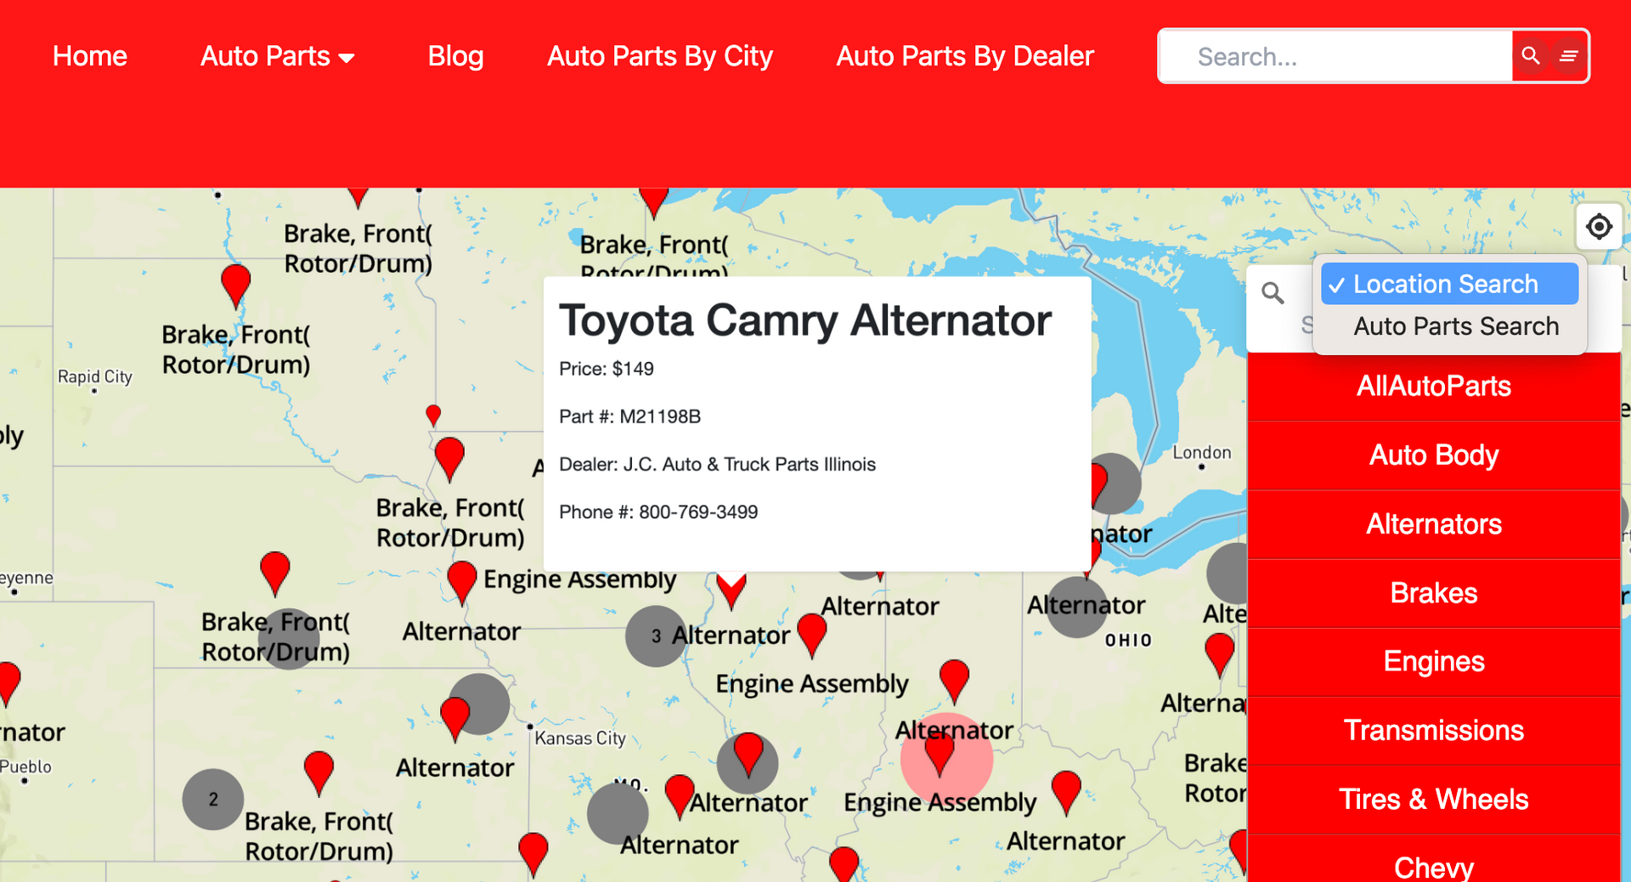Click the locate-me crosshair icon on map
The image size is (1631, 882).
click(1599, 227)
